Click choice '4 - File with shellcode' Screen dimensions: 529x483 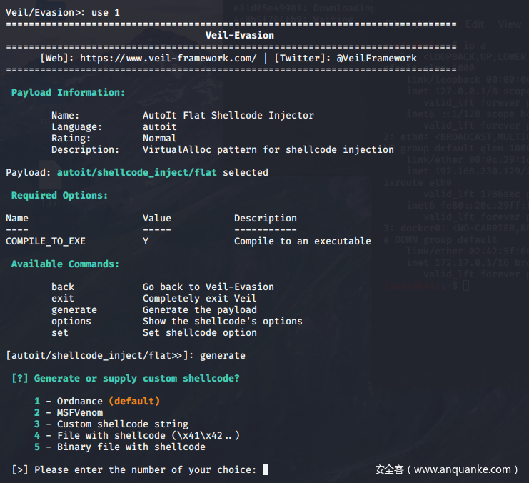[137, 436]
